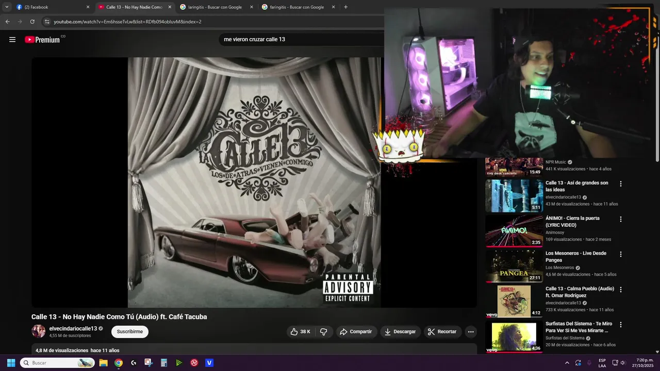Open the red circular taskbar app
Screen dimensions: 660x371
point(194,363)
